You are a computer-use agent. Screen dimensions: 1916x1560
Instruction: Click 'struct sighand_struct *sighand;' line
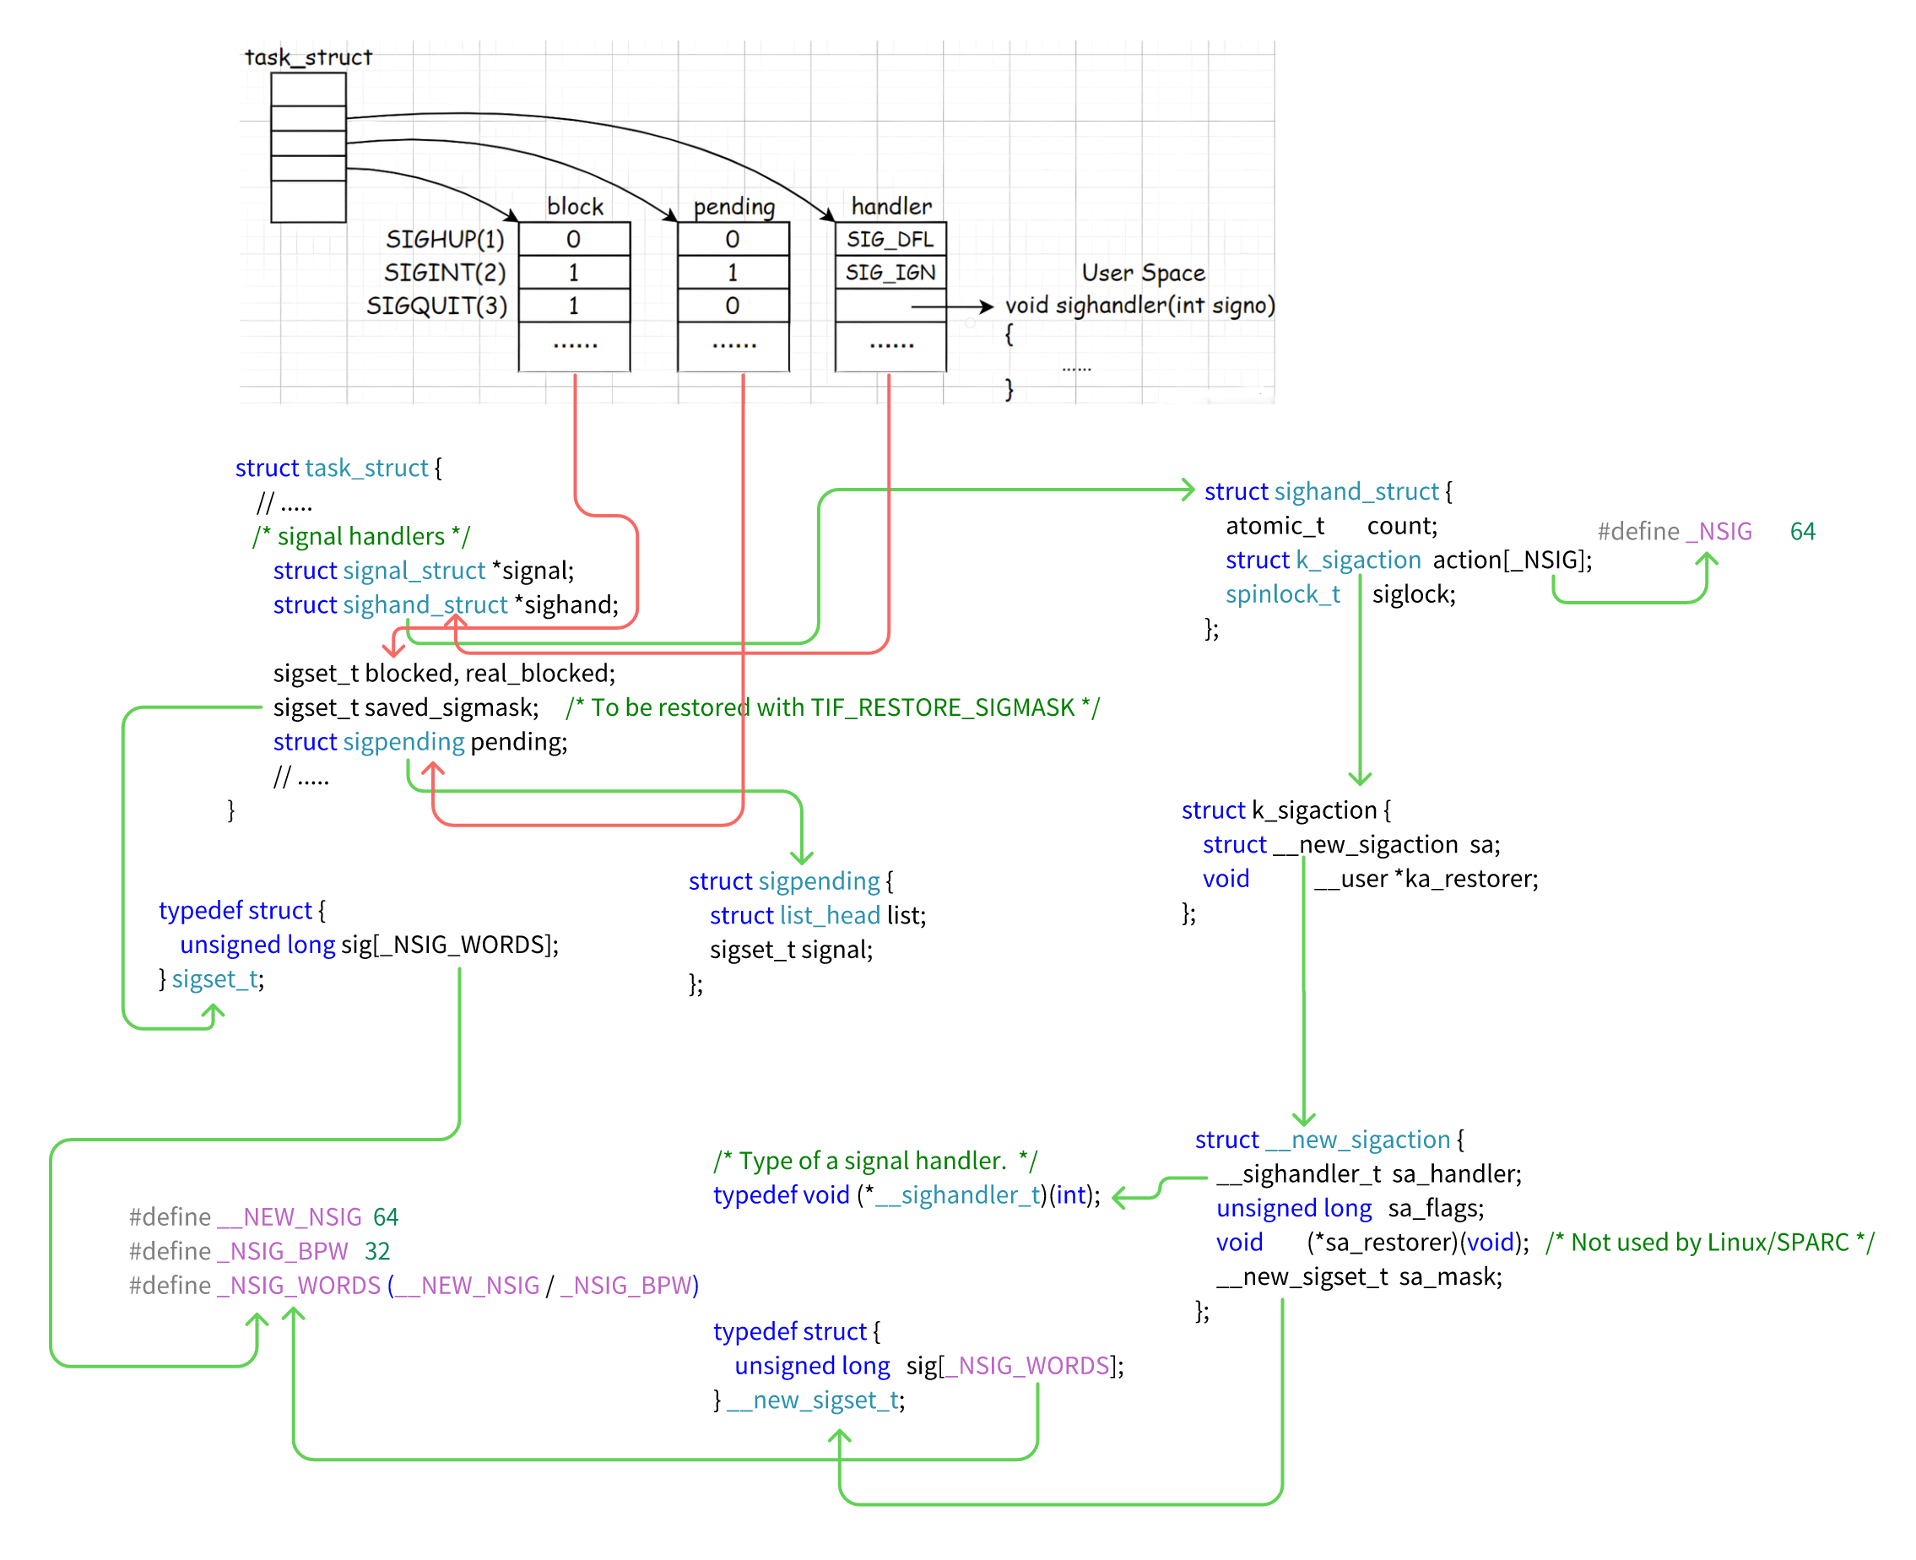coord(445,604)
